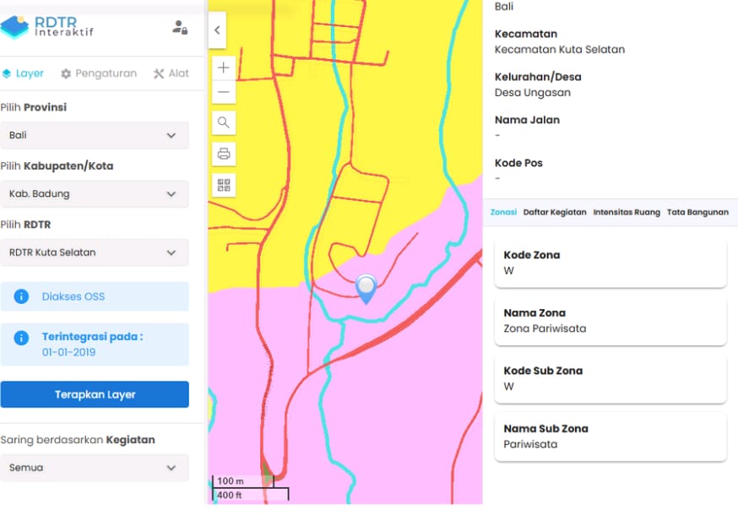This screenshot has height=531, width=738.
Task: Click the 'Desa Ungasan' text
Action: point(532,93)
